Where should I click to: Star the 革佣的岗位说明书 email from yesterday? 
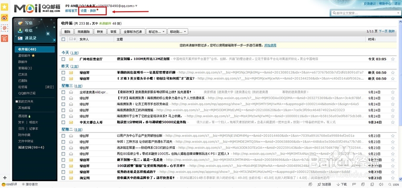392,73
